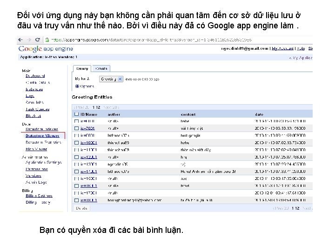Open Permissions in the sidebar
This screenshot has height=251, width=335.
tap(37, 169)
